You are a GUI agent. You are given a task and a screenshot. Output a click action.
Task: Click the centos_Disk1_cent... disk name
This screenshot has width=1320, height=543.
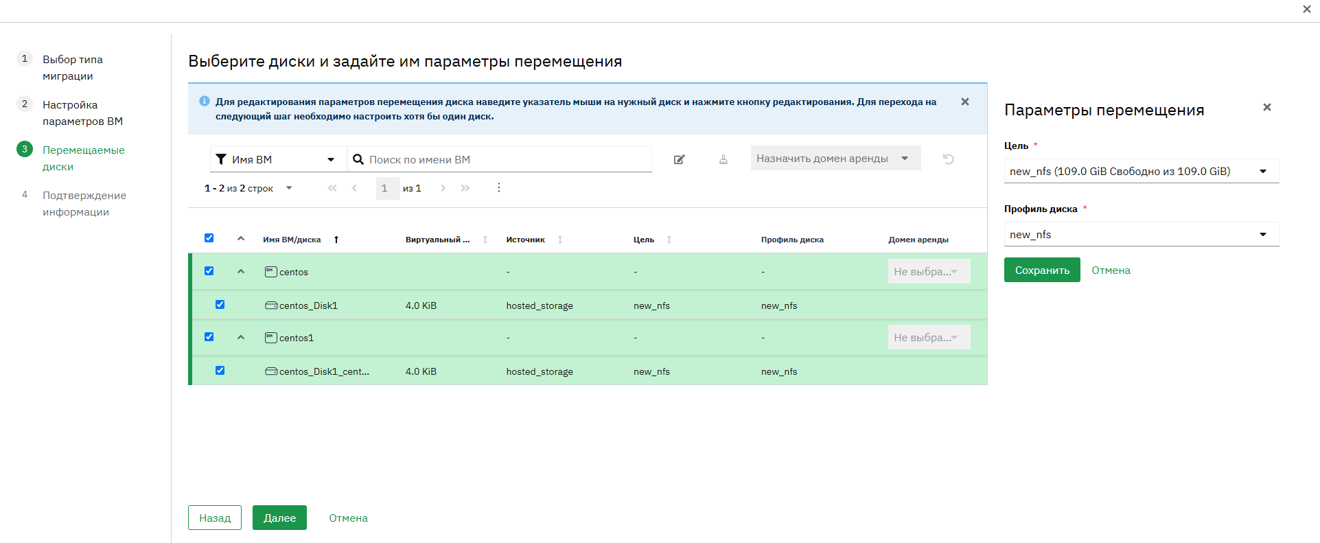point(324,371)
